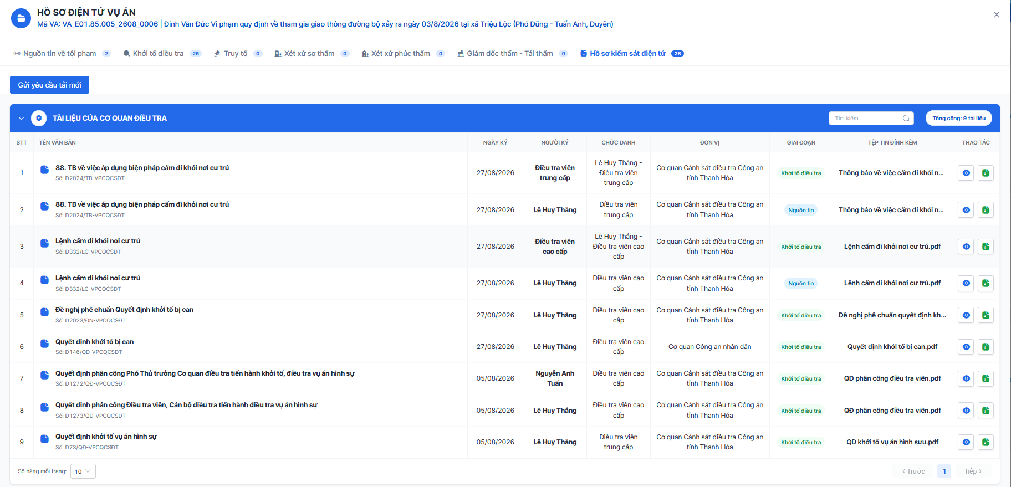Click the document icon of row 9
Viewport: 1011px width, 487px height.
click(x=45, y=439)
